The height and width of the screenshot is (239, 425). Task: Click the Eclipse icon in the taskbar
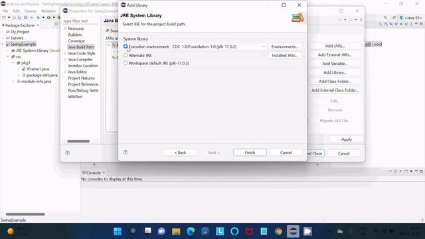pos(293,232)
